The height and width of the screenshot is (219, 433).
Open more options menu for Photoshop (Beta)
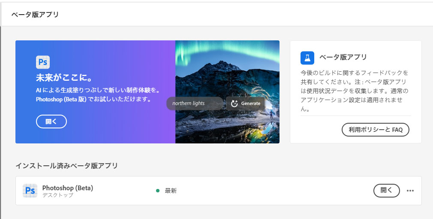(410, 191)
